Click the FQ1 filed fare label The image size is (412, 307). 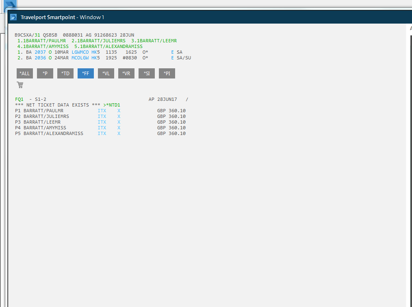pyautogui.click(x=19, y=99)
